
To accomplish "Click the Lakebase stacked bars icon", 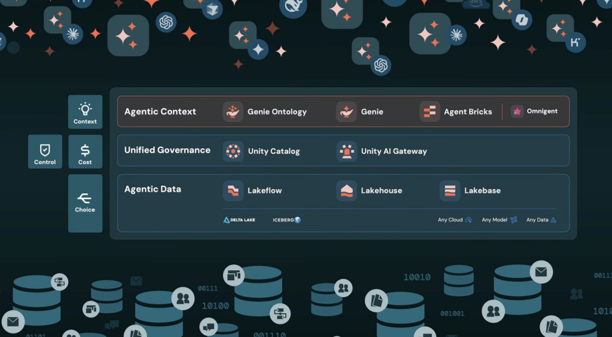I will point(450,190).
